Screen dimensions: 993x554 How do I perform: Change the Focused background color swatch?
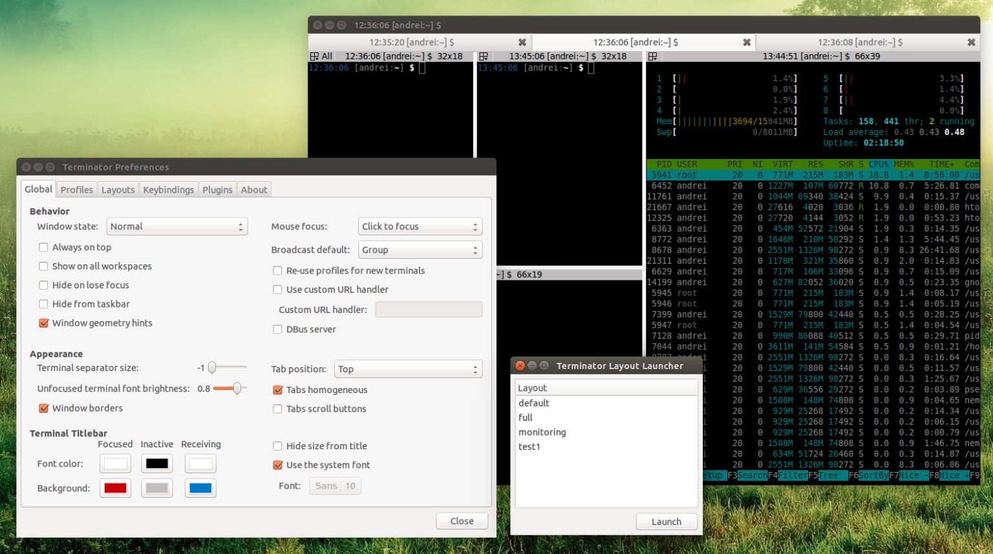[x=115, y=488]
